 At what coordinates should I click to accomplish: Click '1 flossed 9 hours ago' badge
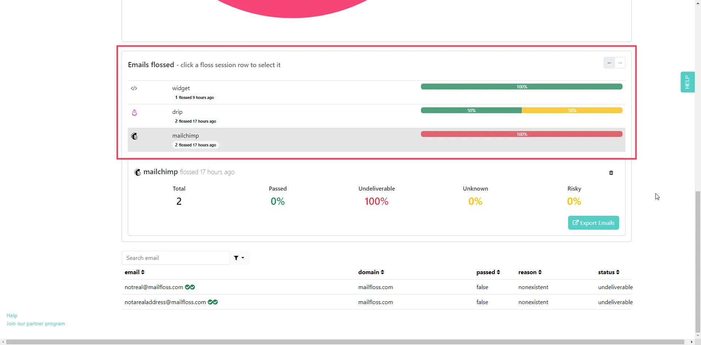pos(195,97)
